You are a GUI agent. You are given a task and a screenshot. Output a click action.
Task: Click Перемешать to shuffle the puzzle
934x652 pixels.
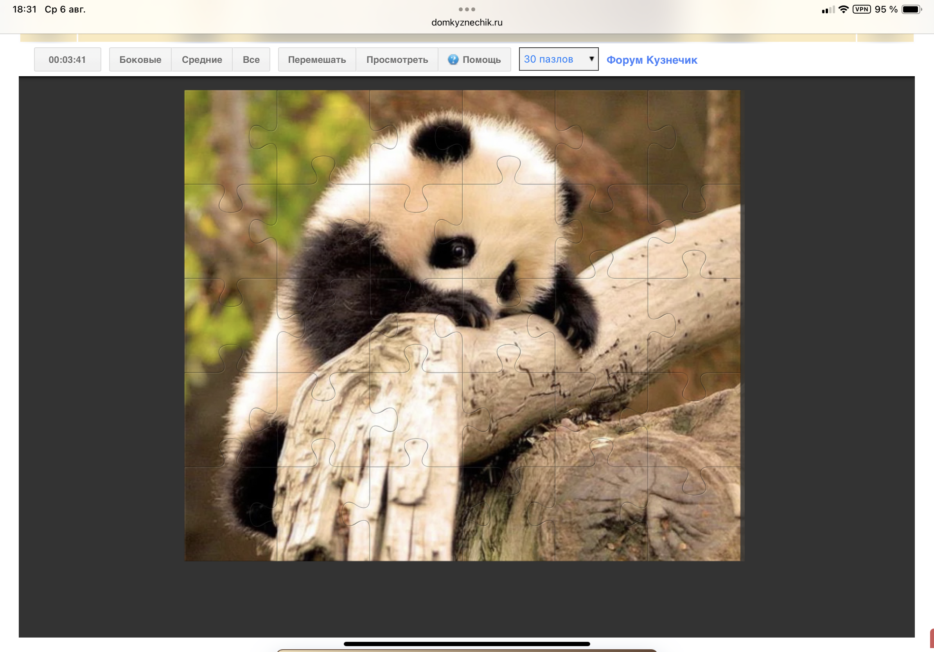(x=317, y=59)
